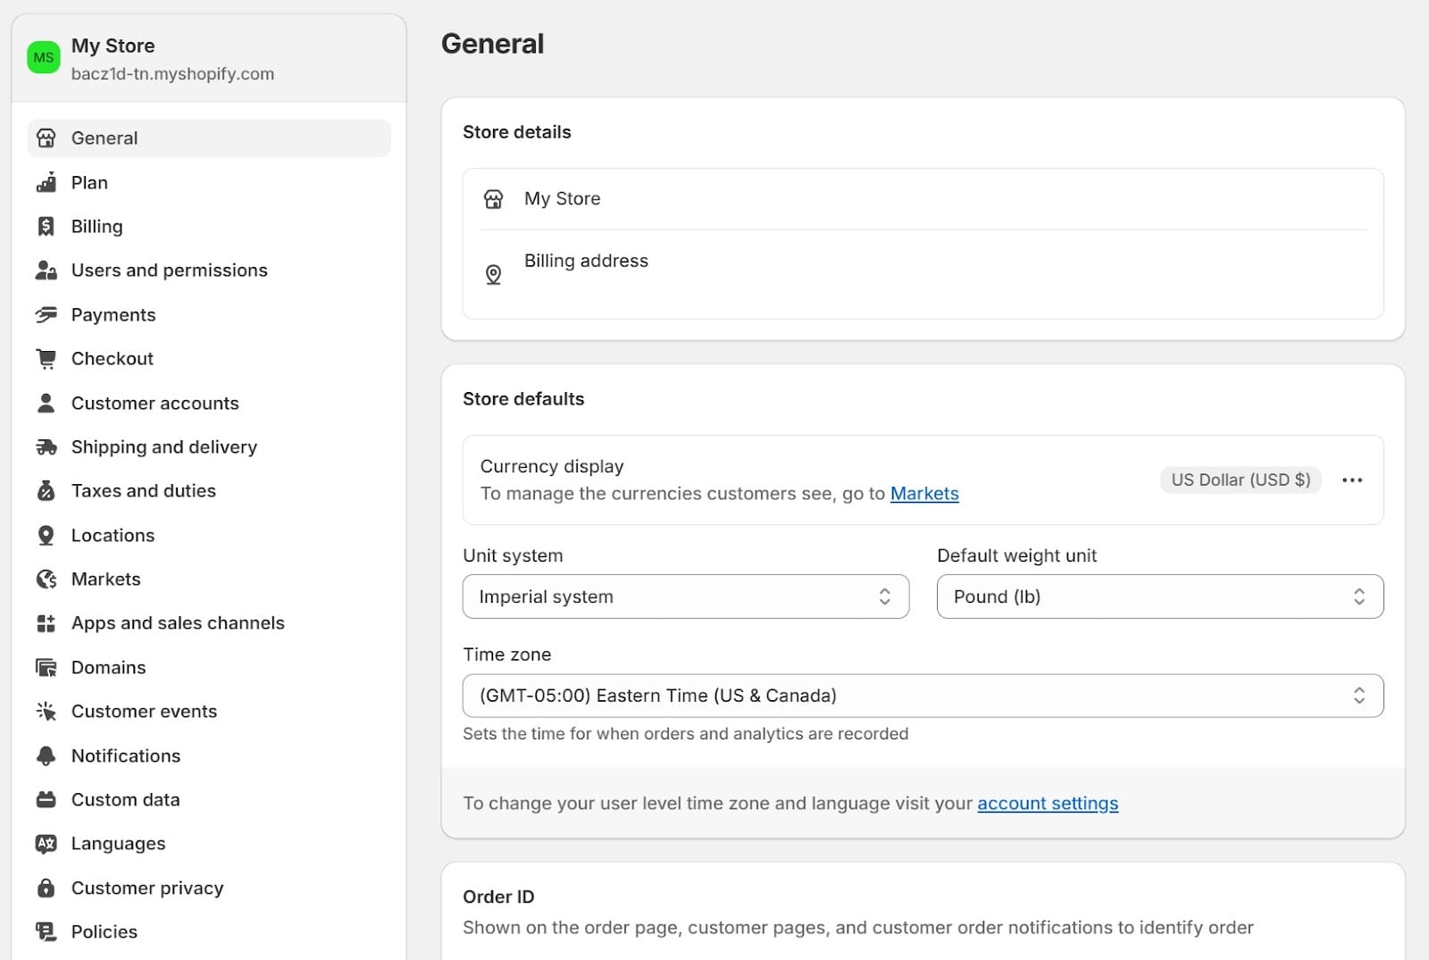Open Payments via its card icon
Image resolution: width=1429 pixels, height=960 pixels.
click(46, 314)
